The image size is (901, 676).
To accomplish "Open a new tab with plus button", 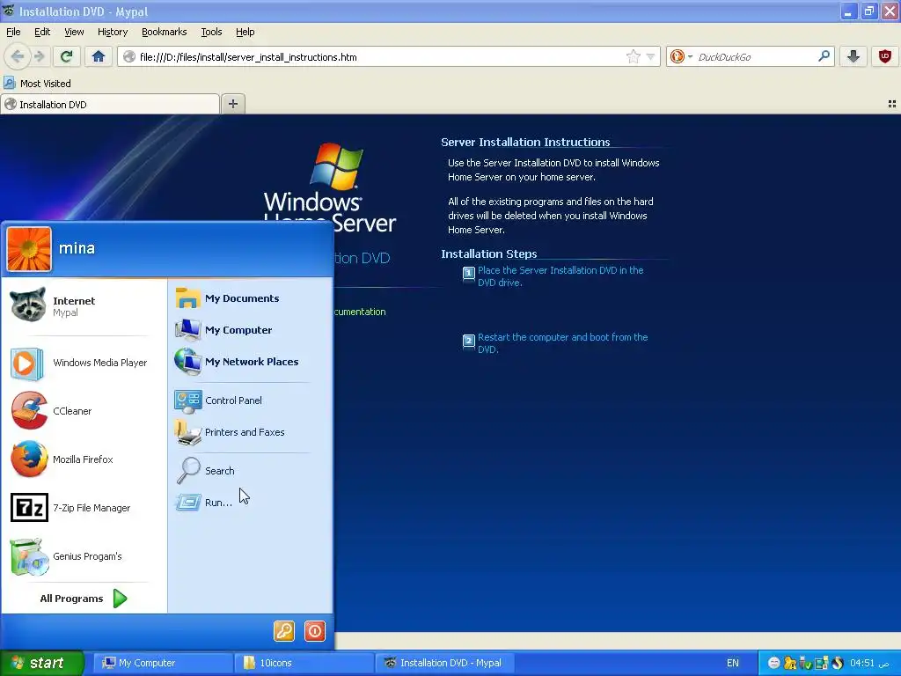I will 232,104.
